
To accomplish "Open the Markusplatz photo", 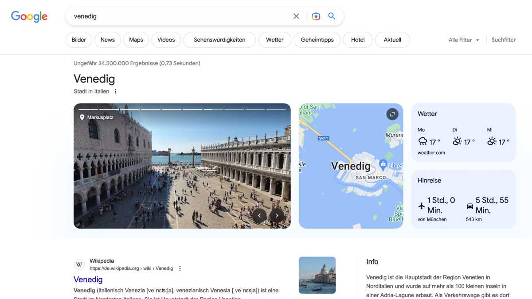I will pos(182,166).
